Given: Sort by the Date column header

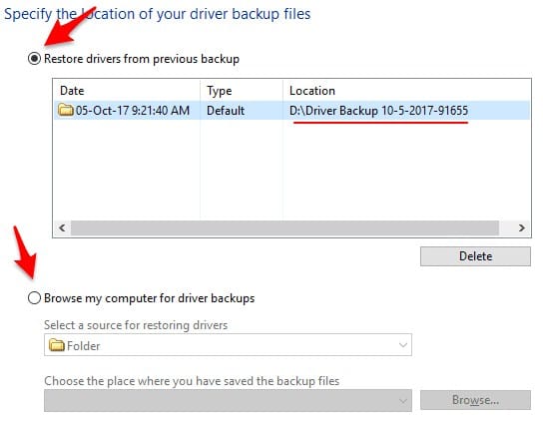Looking at the screenshot, I should (x=72, y=91).
